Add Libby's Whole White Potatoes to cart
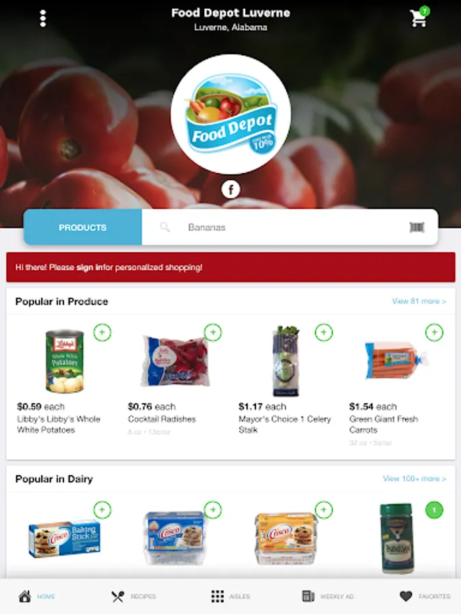This screenshot has height=614, width=461. click(x=102, y=332)
